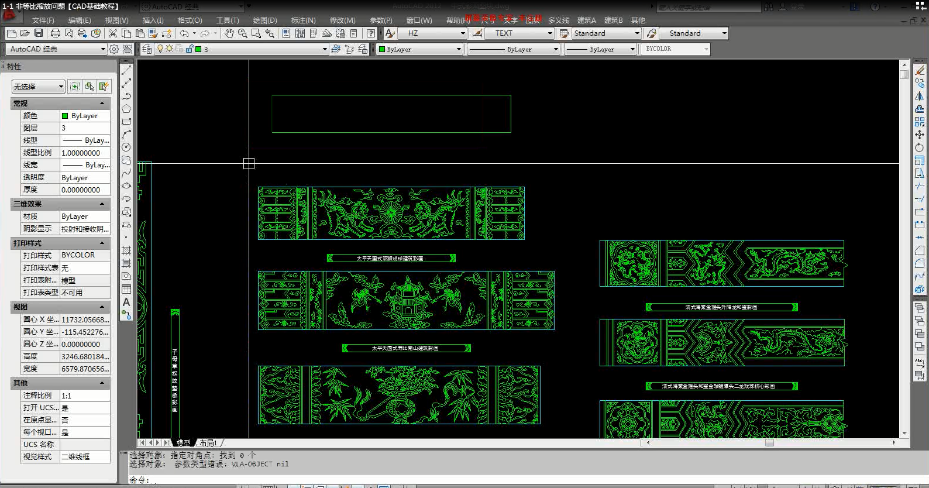Select the Array tool
929x488 pixels.
click(x=920, y=122)
